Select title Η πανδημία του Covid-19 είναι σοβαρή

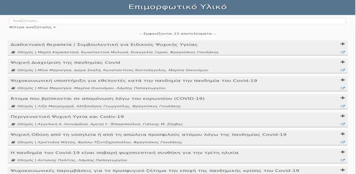(x=124, y=153)
